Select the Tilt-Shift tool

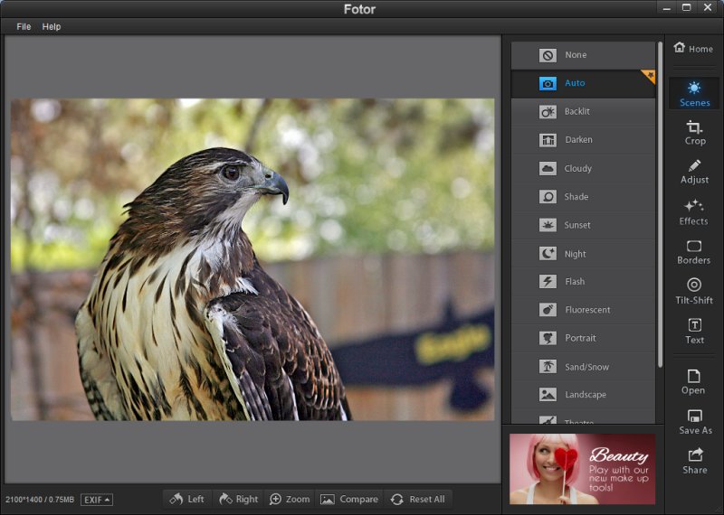coord(694,291)
